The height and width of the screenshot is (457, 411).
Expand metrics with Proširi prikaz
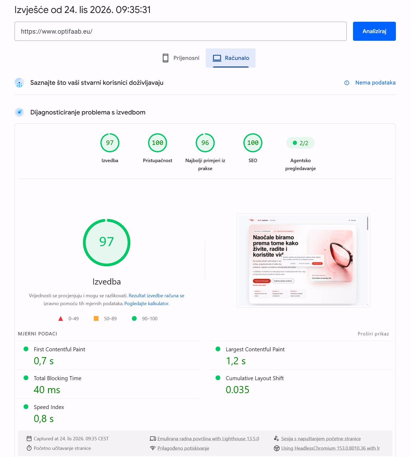click(373, 334)
